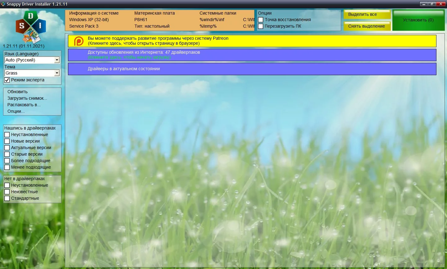
Task: Check 'Менее подходящие' filter
Action: click(x=7, y=167)
